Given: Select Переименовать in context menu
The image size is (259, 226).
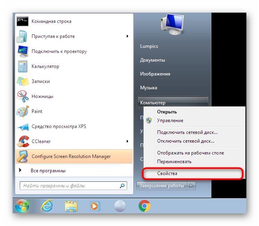Looking at the screenshot, I should pyautogui.click(x=174, y=162).
